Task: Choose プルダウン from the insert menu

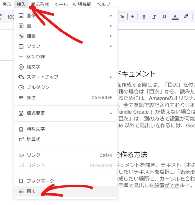Action: [66, 87]
